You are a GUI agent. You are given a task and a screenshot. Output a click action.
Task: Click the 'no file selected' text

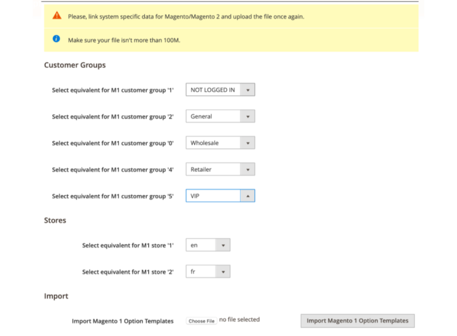(240, 320)
